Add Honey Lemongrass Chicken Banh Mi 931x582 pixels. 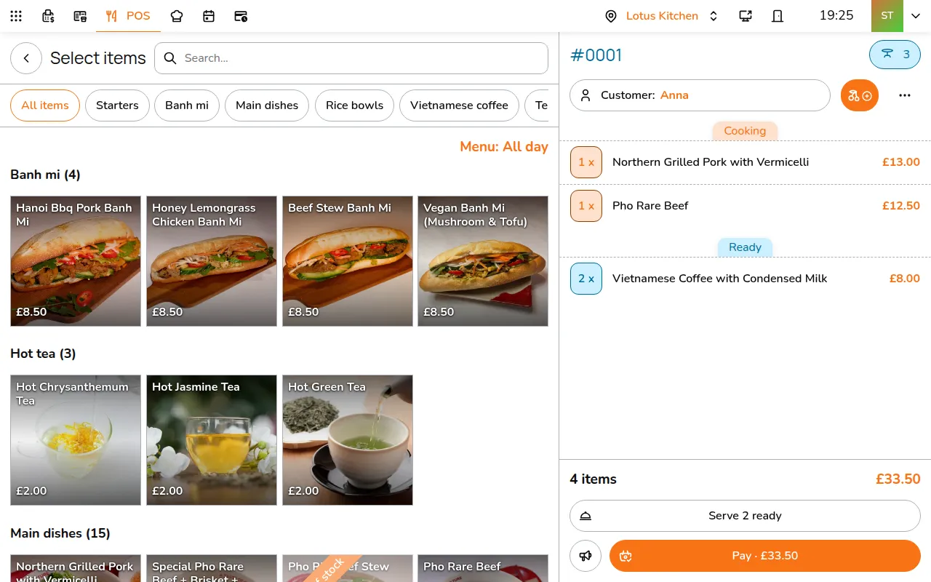212,261
